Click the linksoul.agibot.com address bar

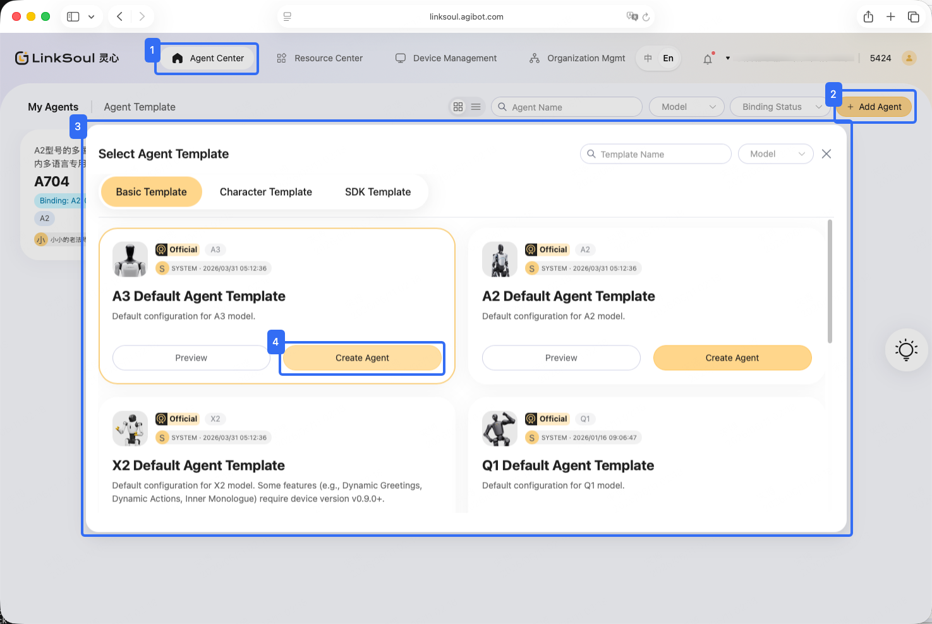coord(466,16)
